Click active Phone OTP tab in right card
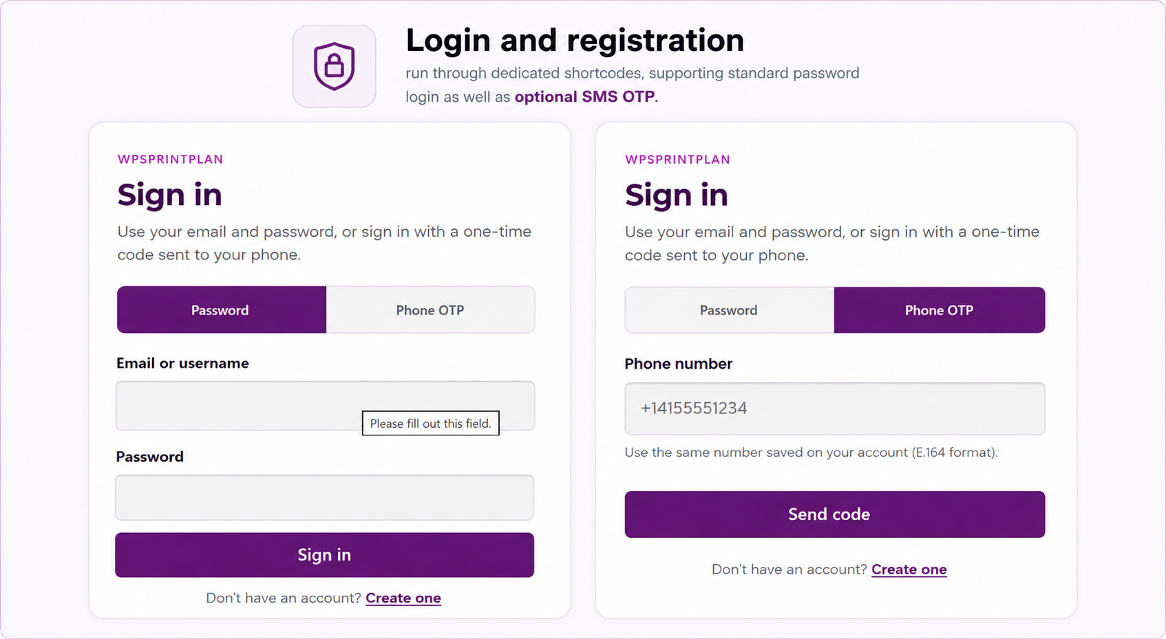 point(940,310)
